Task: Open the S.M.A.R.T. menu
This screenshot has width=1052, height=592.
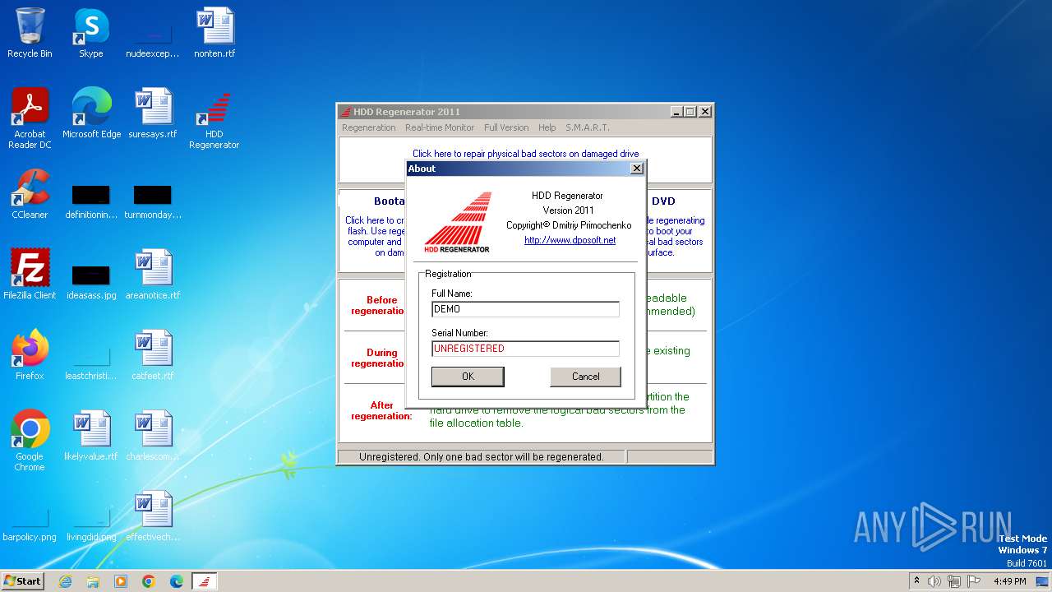Action: coord(588,127)
